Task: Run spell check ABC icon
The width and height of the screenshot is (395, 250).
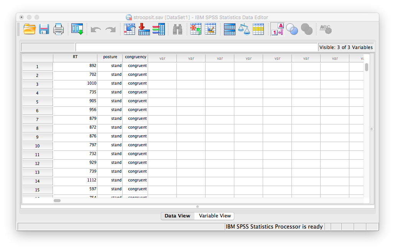Action: point(326,29)
